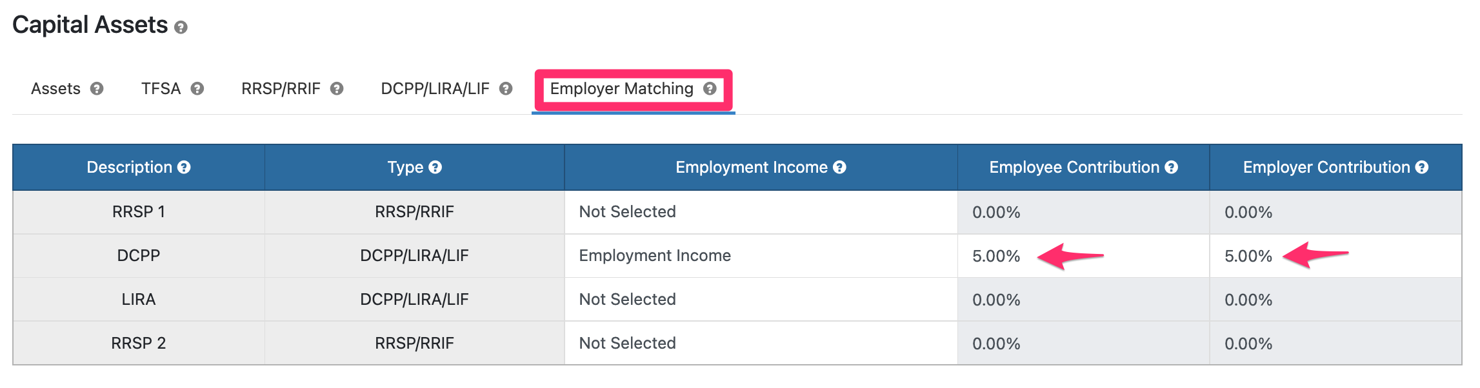The image size is (1480, 388).
Task: Open Employment Income selector for LIRA row
Action: point(761,300)
